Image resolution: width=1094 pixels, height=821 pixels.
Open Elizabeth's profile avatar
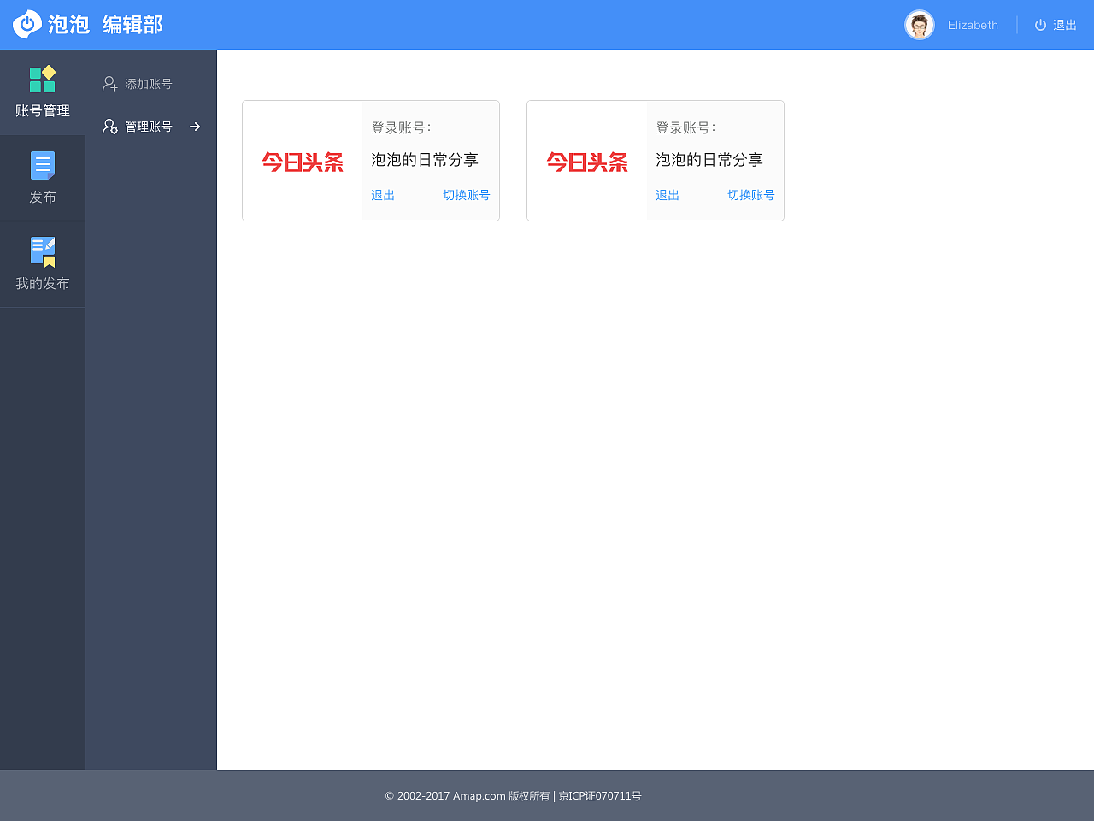919,24
